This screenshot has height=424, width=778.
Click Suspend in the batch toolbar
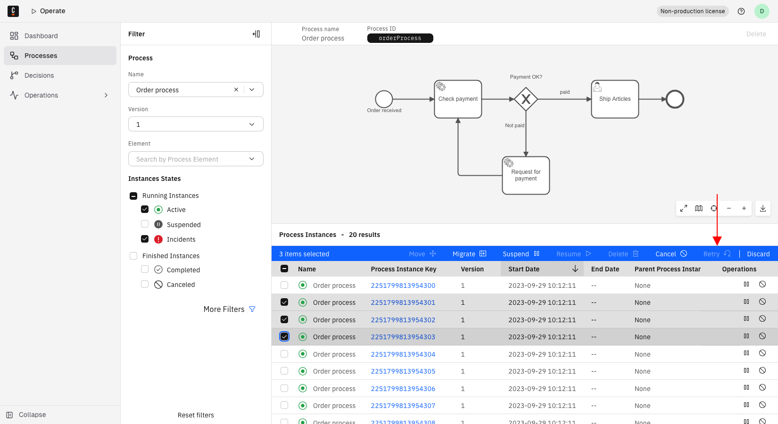tap(521, 254)
